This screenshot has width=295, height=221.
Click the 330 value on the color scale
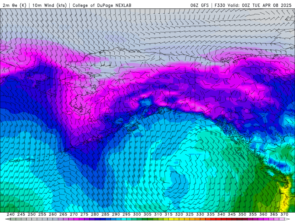pos(200,214)
